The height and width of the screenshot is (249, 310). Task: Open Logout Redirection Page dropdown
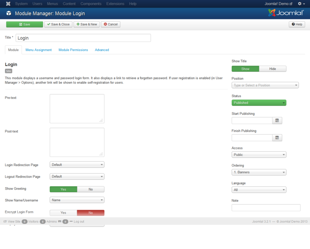(x=77, y=176)
